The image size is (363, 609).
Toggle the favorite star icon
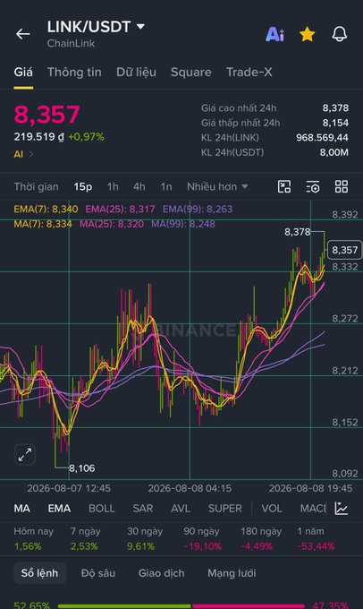pos(308,34)
